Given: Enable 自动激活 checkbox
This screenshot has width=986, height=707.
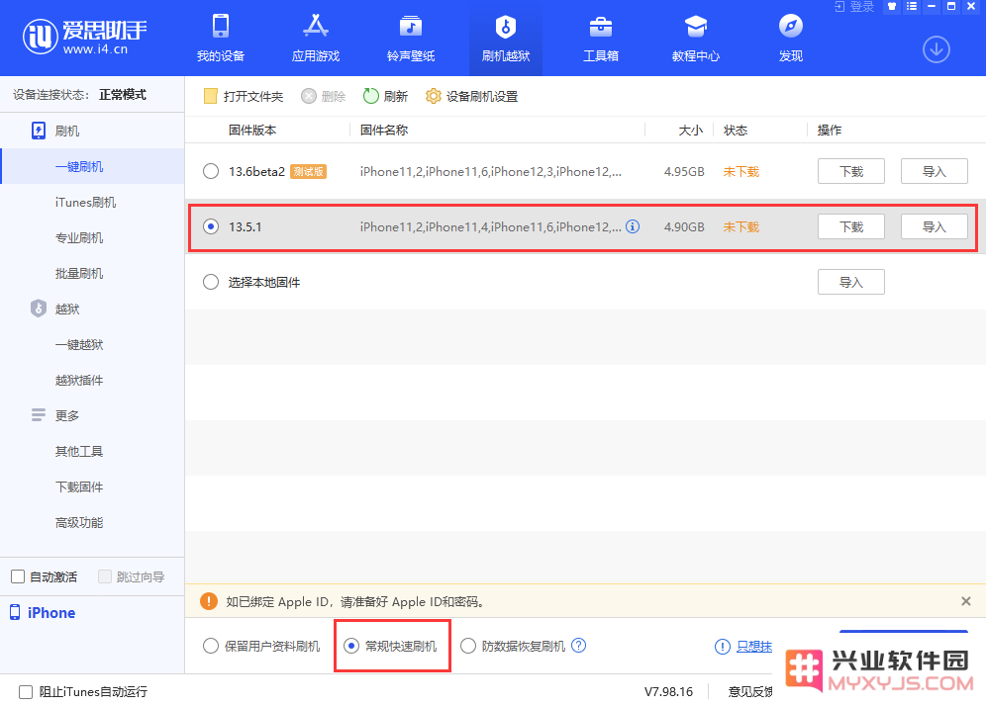Looking at the screenshot, I should [18, 576].
